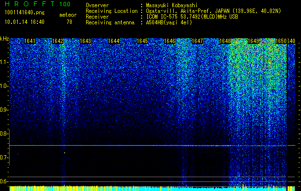
Task: Click the meteor count value 78
Action: [69, 22]
